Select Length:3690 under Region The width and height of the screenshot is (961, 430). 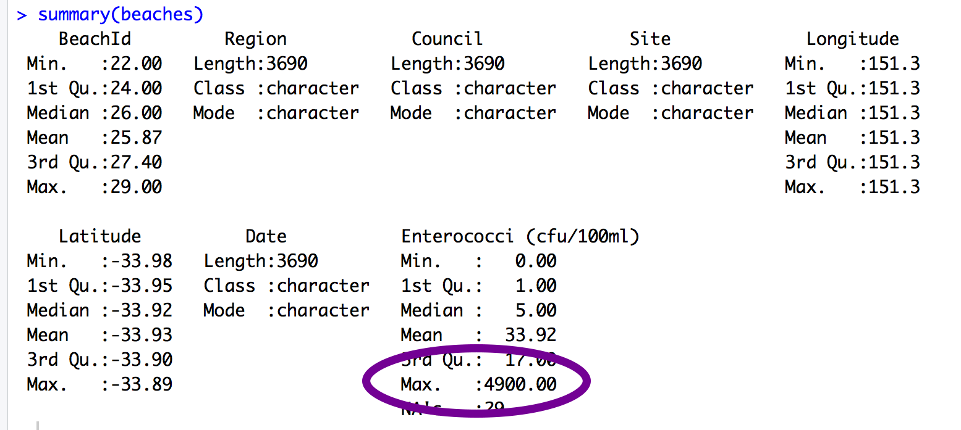coord(250,64)
